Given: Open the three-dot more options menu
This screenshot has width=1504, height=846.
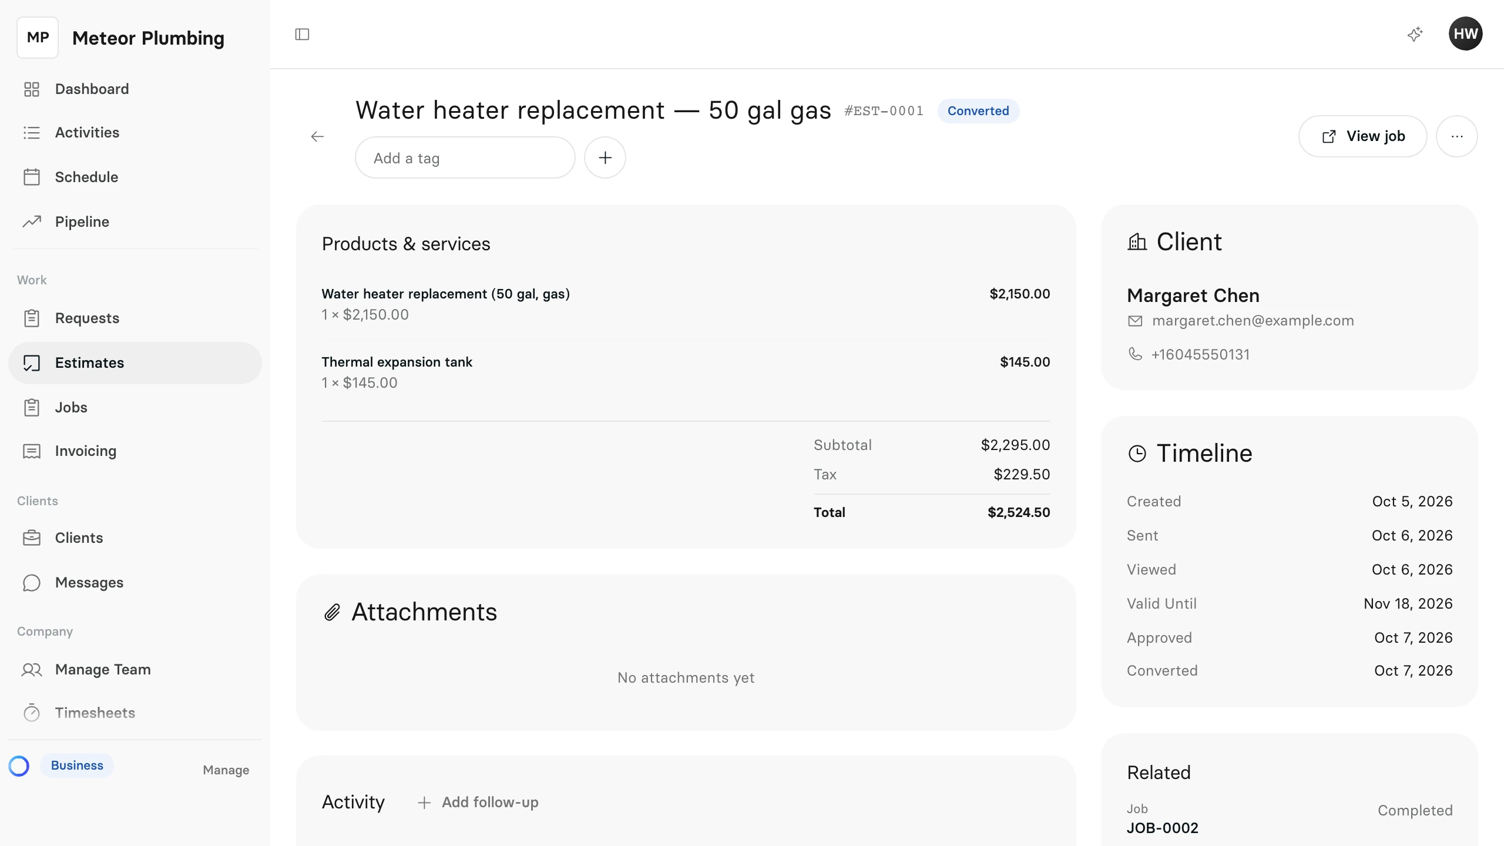Looking at the screenshot, I should (1457, 136).
